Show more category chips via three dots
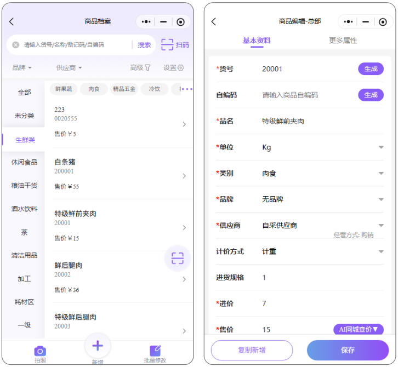398x367 pixels. pyautogui.click(x=187, y=89)
